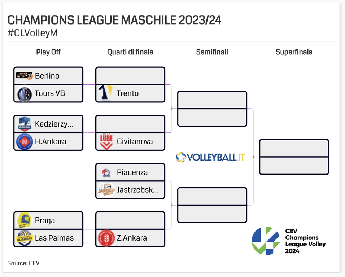The height and width of the screenshot is (277, 345).
Task: Select the Quarti di finale header
Action: point(130,52)
